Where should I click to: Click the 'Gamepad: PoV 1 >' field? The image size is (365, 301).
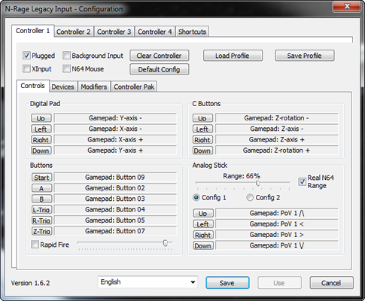pos(277,235)
